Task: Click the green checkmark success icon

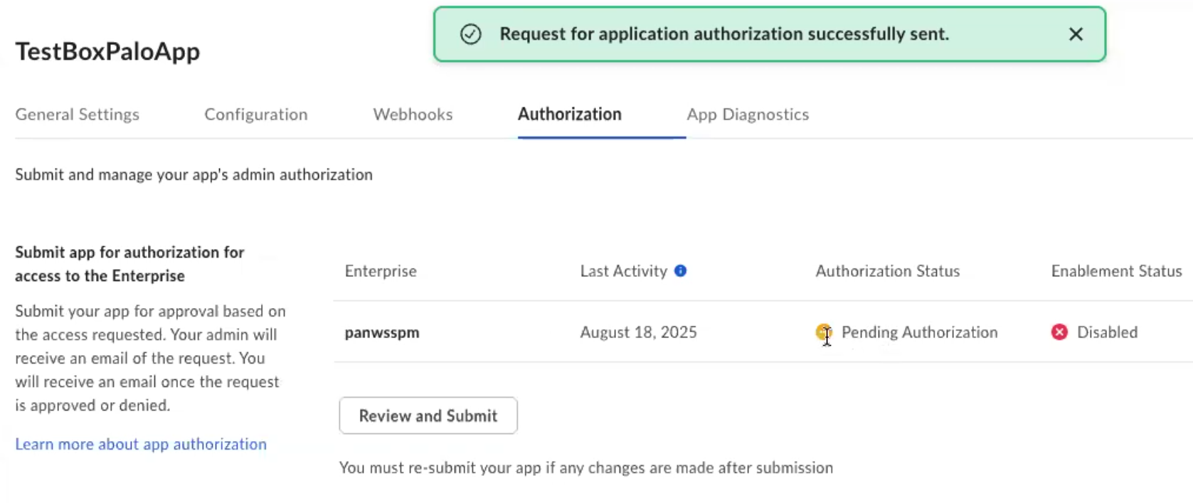Action: (470, 34)
